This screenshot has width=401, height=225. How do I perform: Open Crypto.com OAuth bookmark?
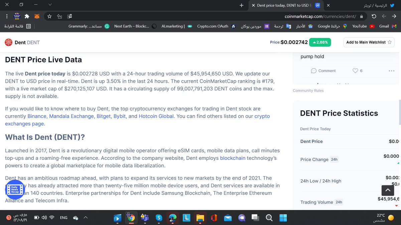coord(216,26)
